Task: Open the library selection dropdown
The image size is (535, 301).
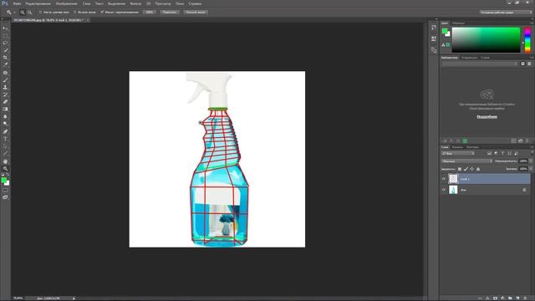Action: [479, 64]
